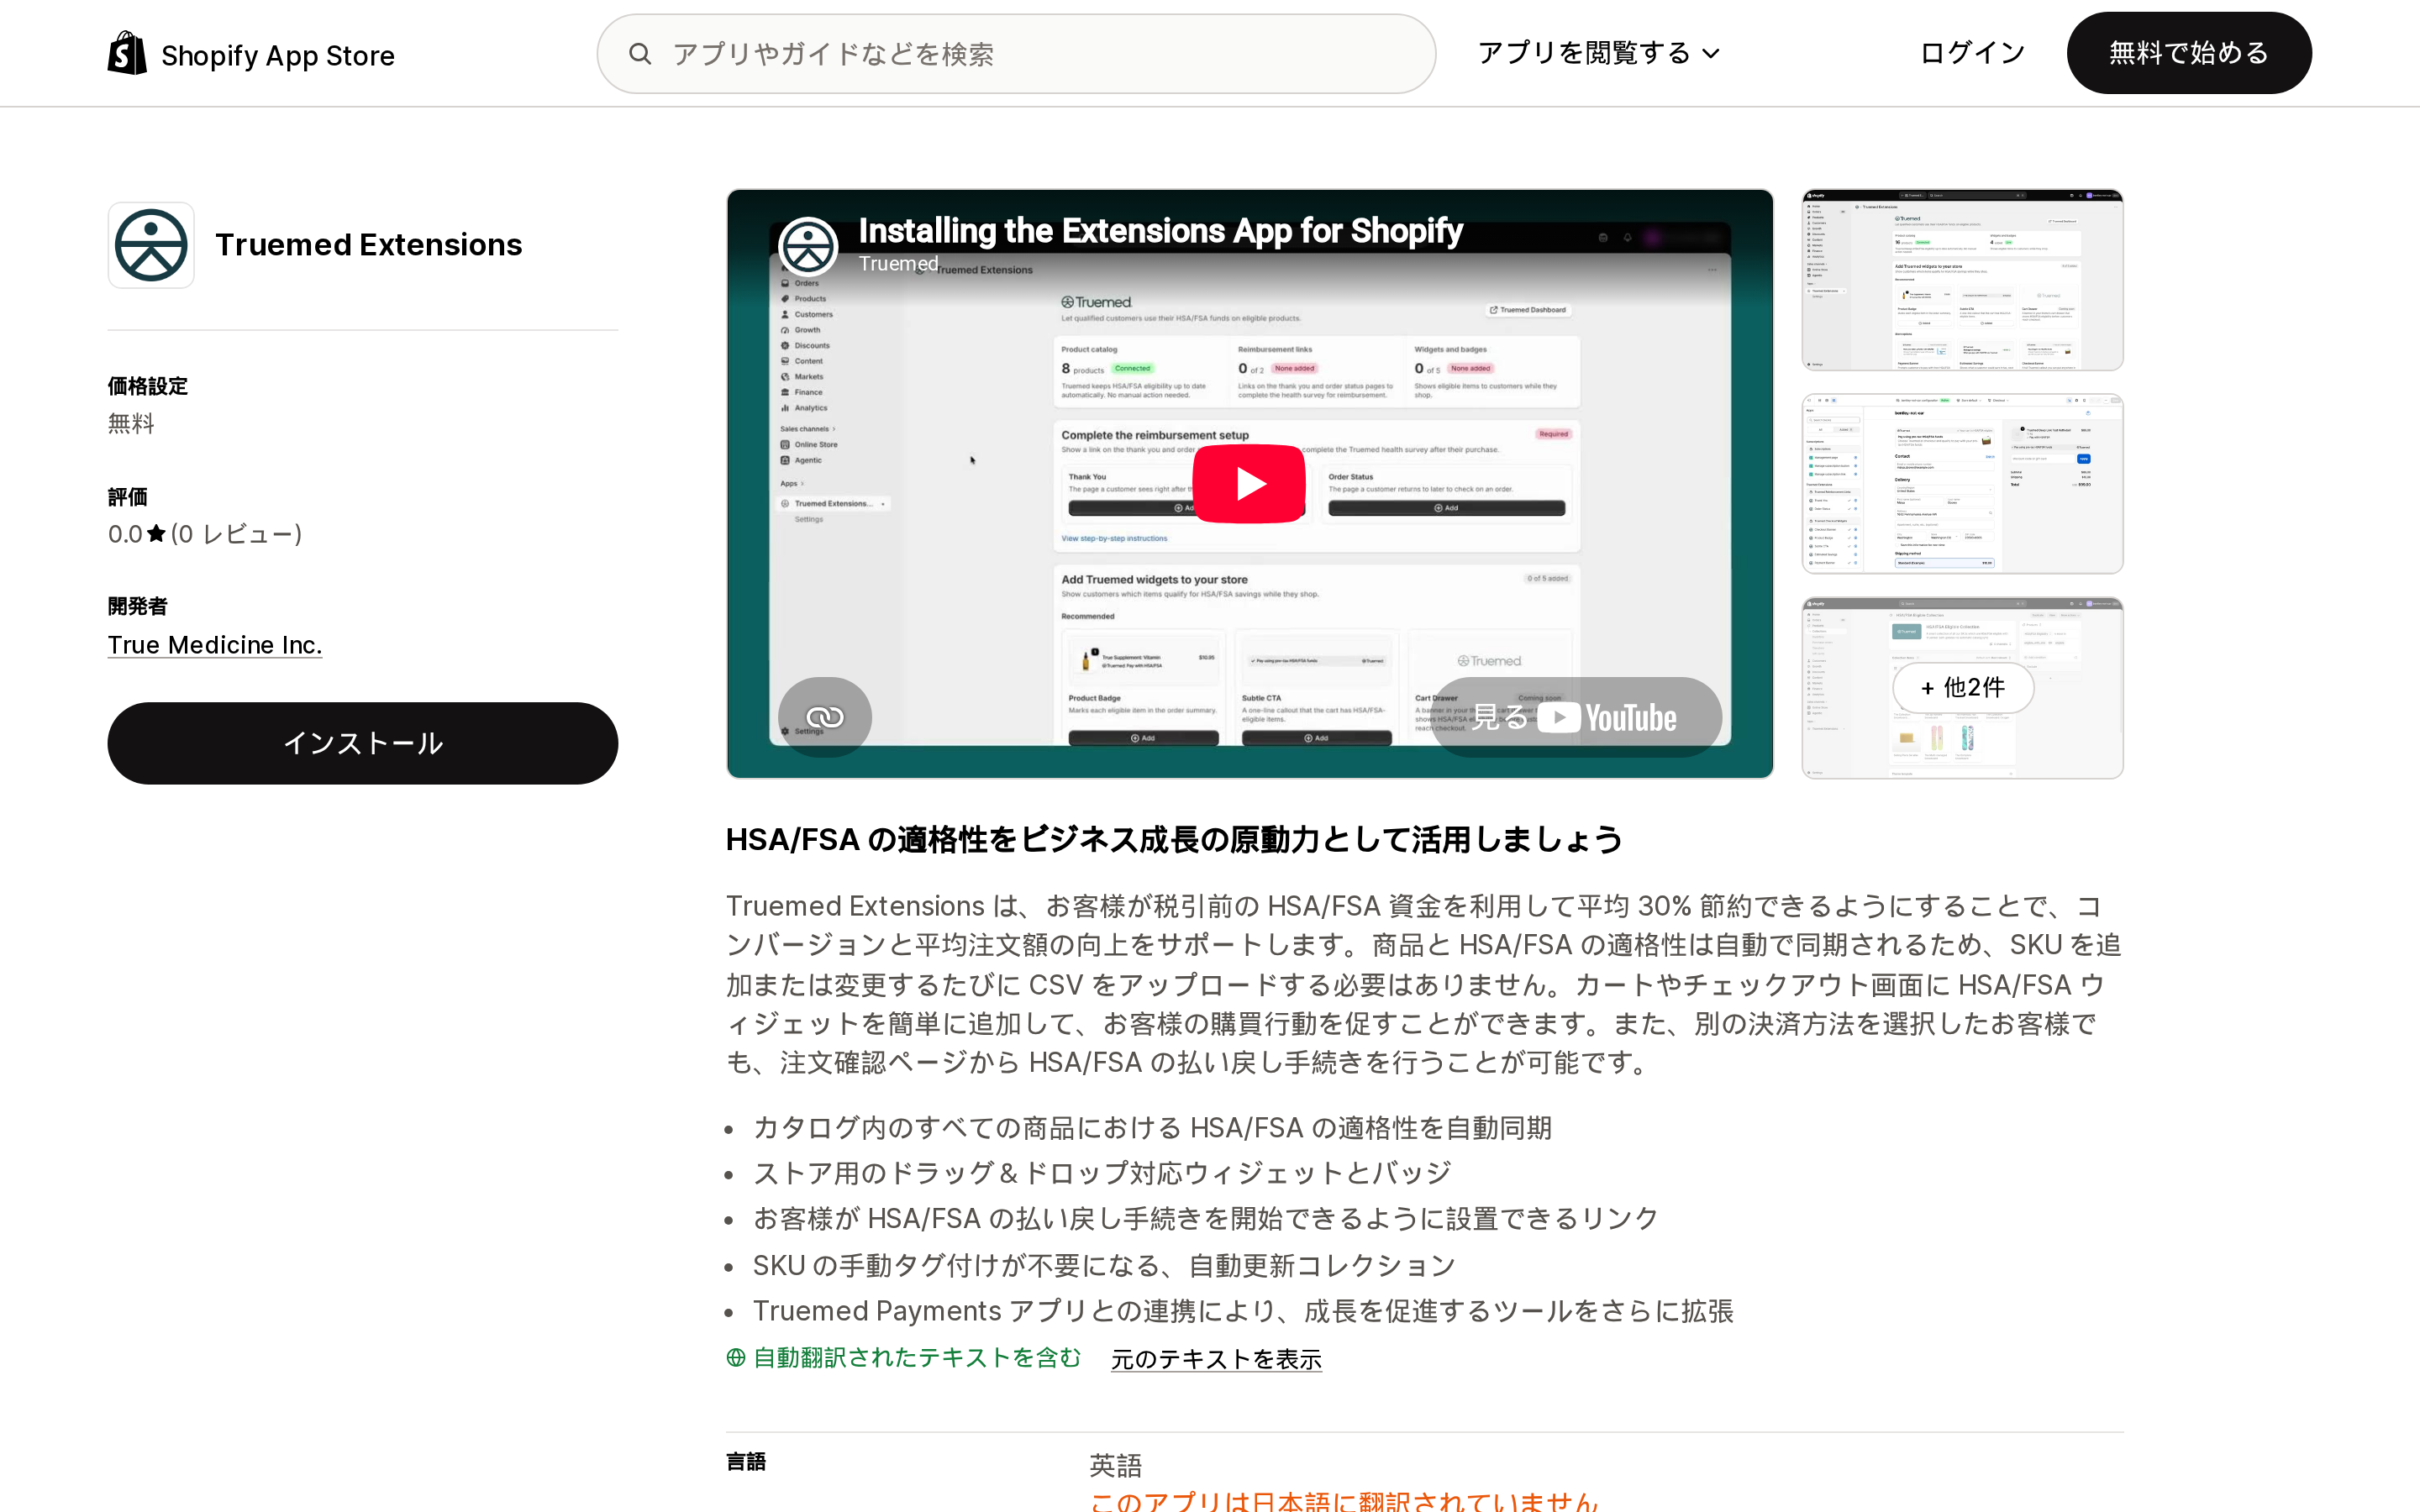Click the 英語 language value

pyautogui.click(x=1115, y=1465)
